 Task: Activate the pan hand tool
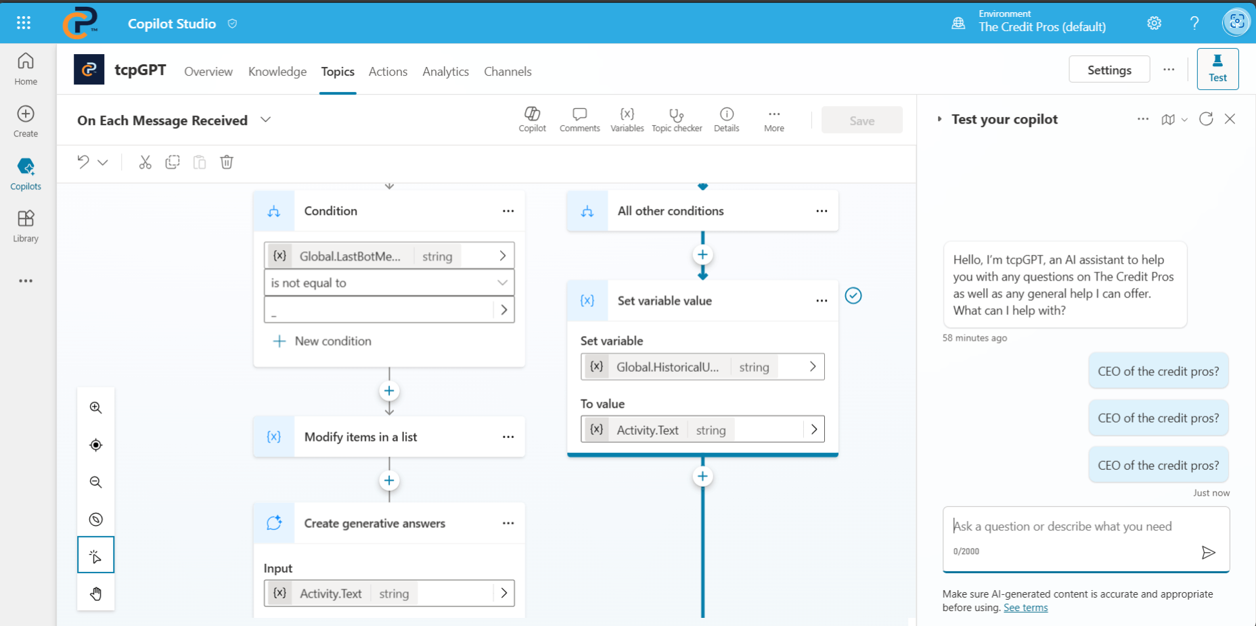(x=96, y=594)
